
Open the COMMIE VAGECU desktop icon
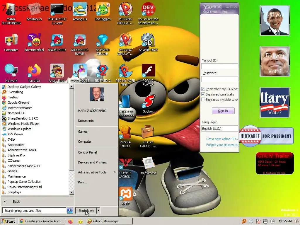click(125, 168)
